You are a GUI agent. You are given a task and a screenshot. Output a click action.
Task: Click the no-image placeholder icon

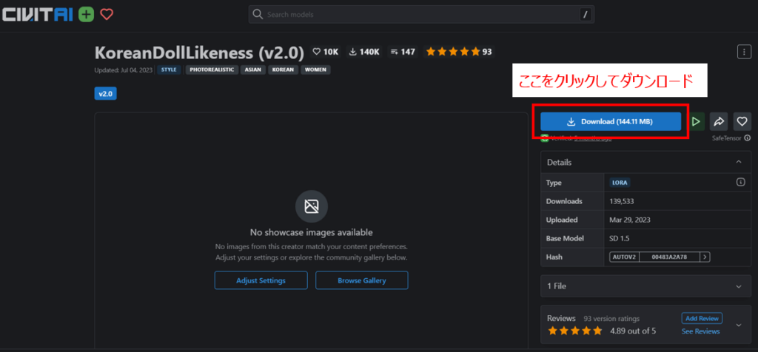pyautogui.click(x=312, y=206)
